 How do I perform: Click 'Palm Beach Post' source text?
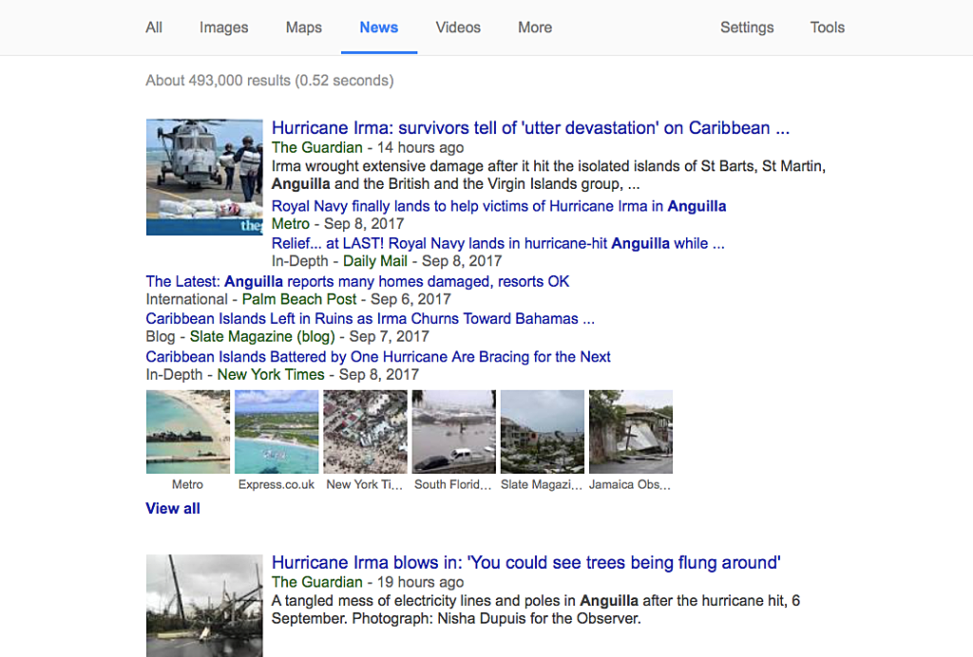pyautogui.click(x=299, y=299)
